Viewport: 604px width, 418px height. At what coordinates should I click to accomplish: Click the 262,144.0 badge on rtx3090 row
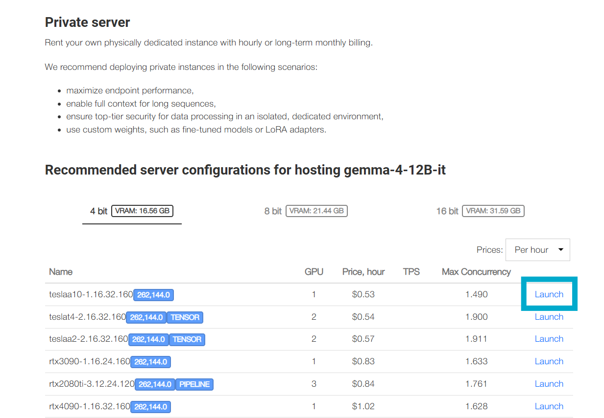point(151,362)
